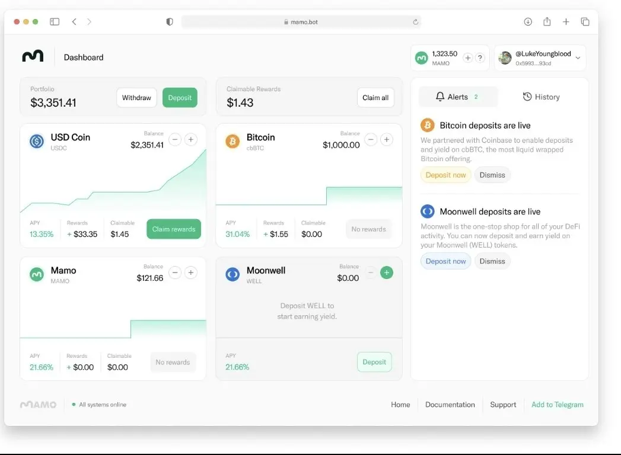621x455 pixels.
Task: Withdraw from USD Coin using minus icon
Action: coord(175,139)
